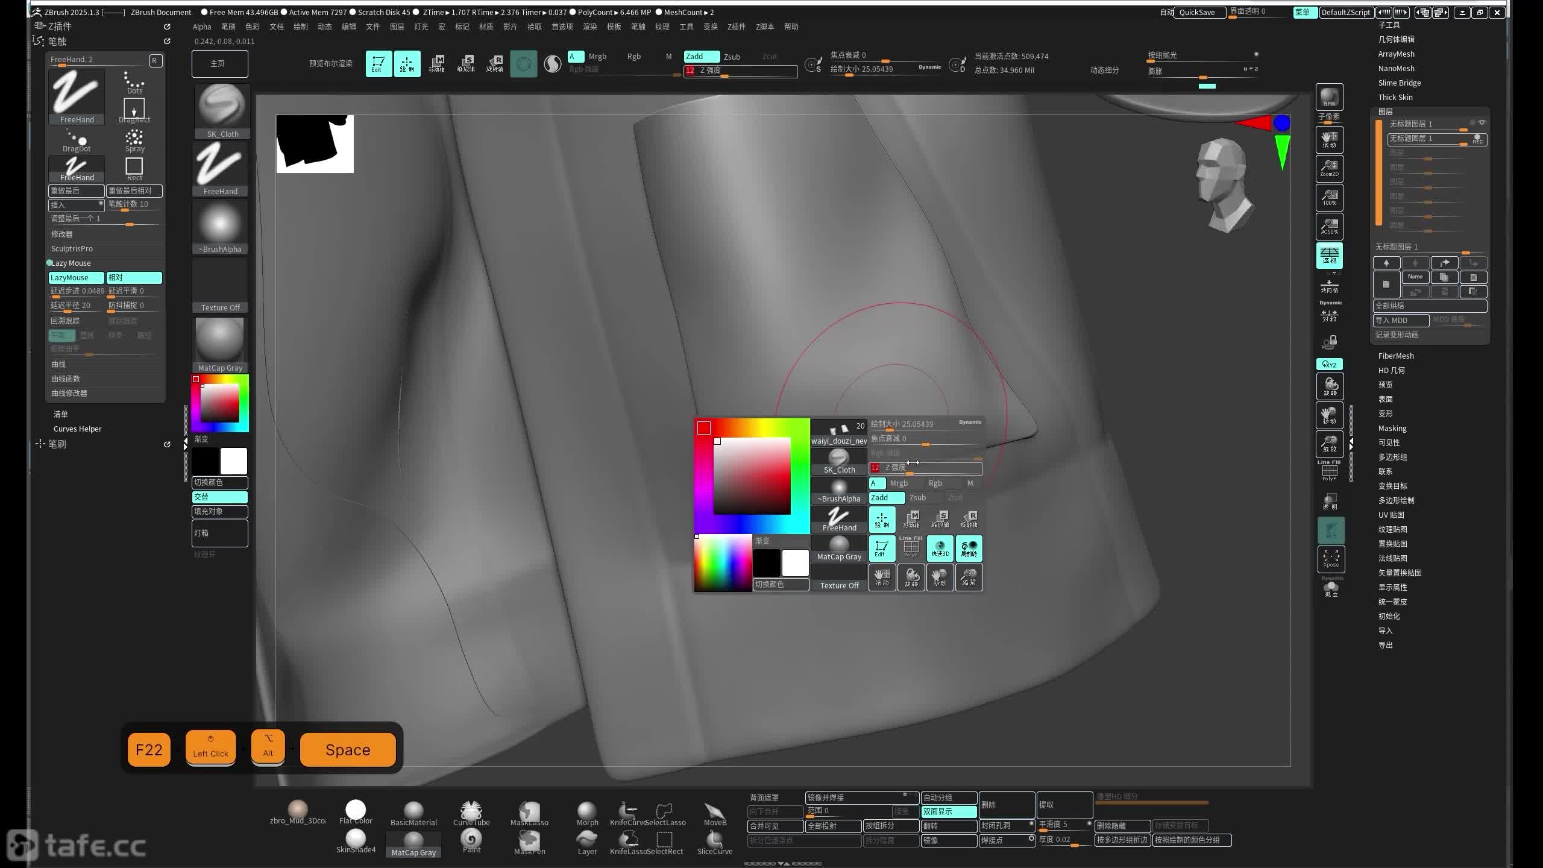This screenshot has width=1543, height=868.
Task: Toggle the 交替 alternate color button
Action: coord(220,497)
